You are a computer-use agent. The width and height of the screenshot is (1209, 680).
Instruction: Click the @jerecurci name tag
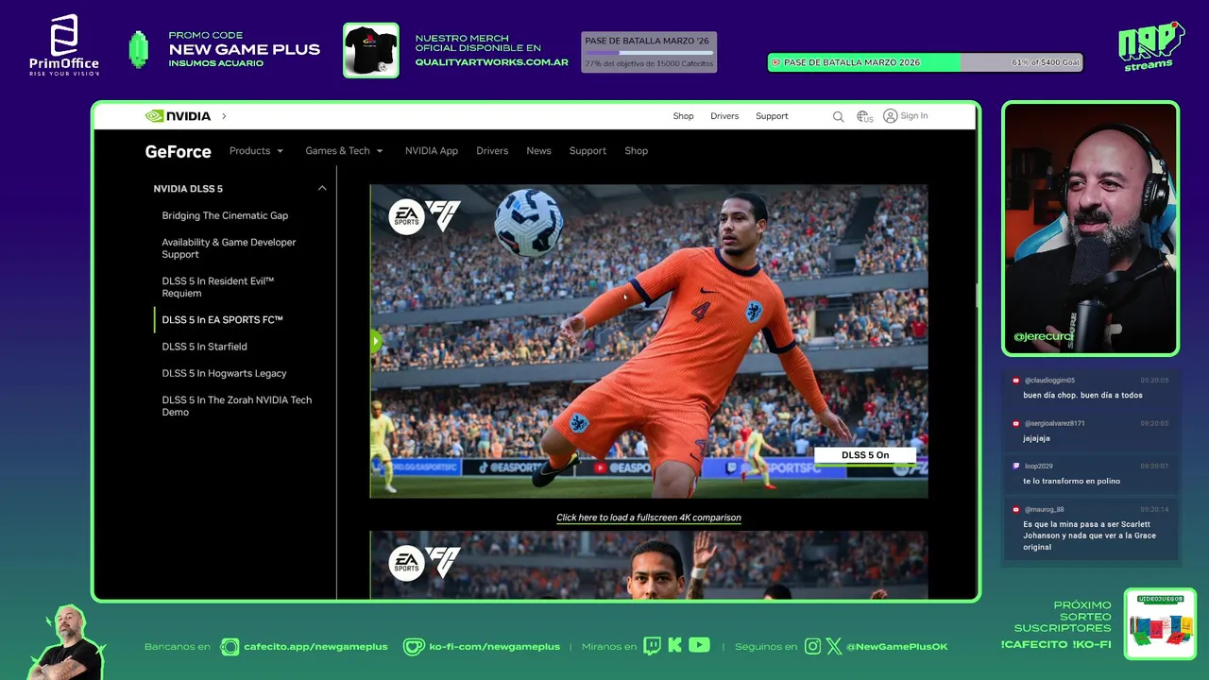(x=1043, y=336)
